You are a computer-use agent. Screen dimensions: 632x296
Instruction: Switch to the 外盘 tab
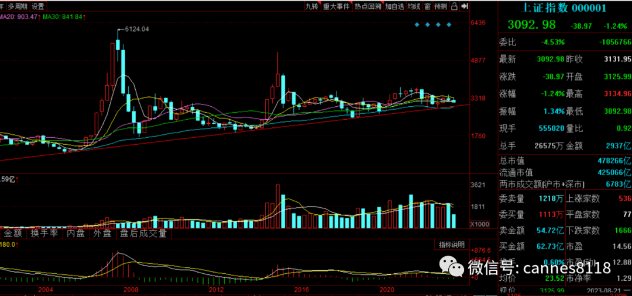pos(102,234)
